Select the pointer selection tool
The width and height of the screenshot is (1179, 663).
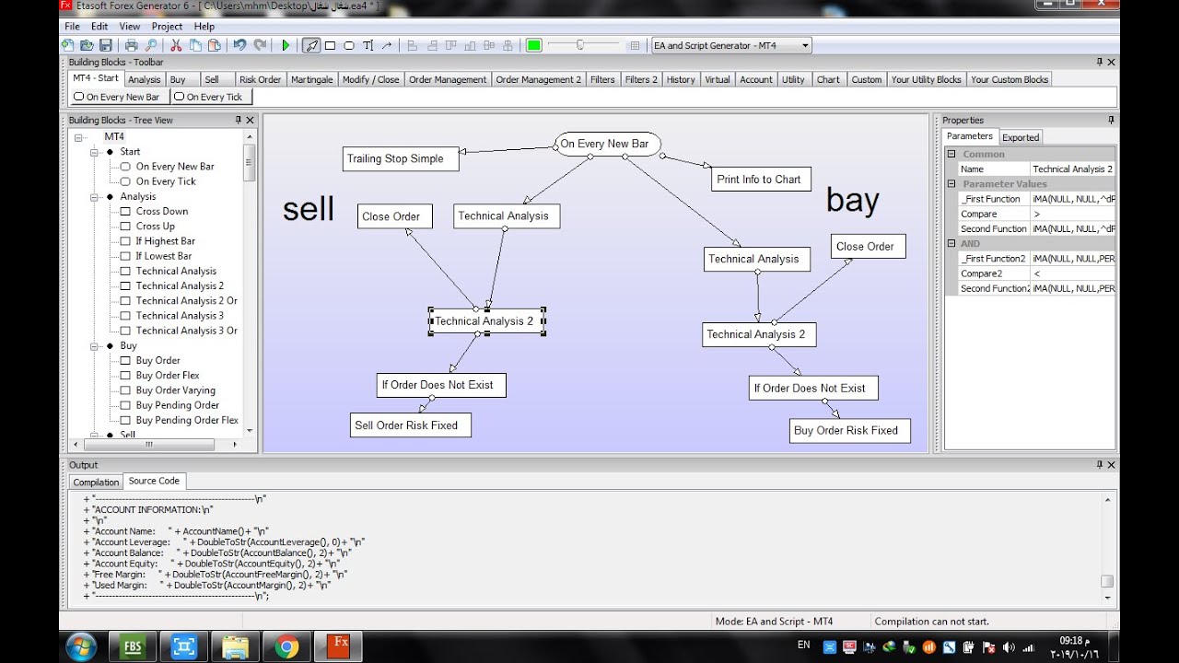(x=311, y=45)
